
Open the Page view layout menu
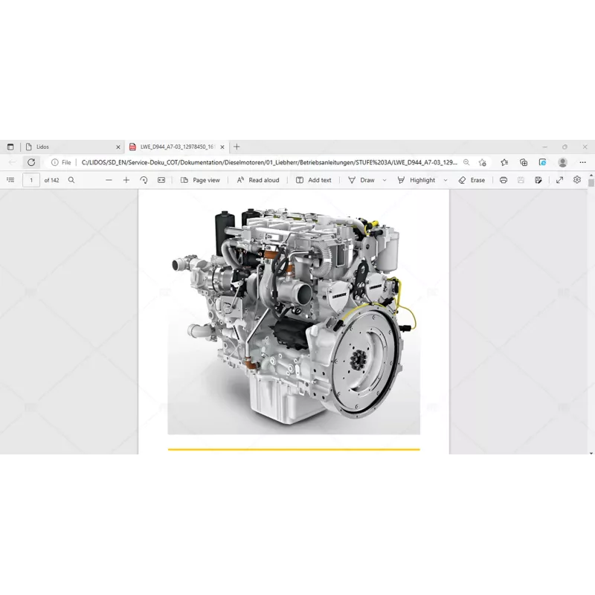201,179
